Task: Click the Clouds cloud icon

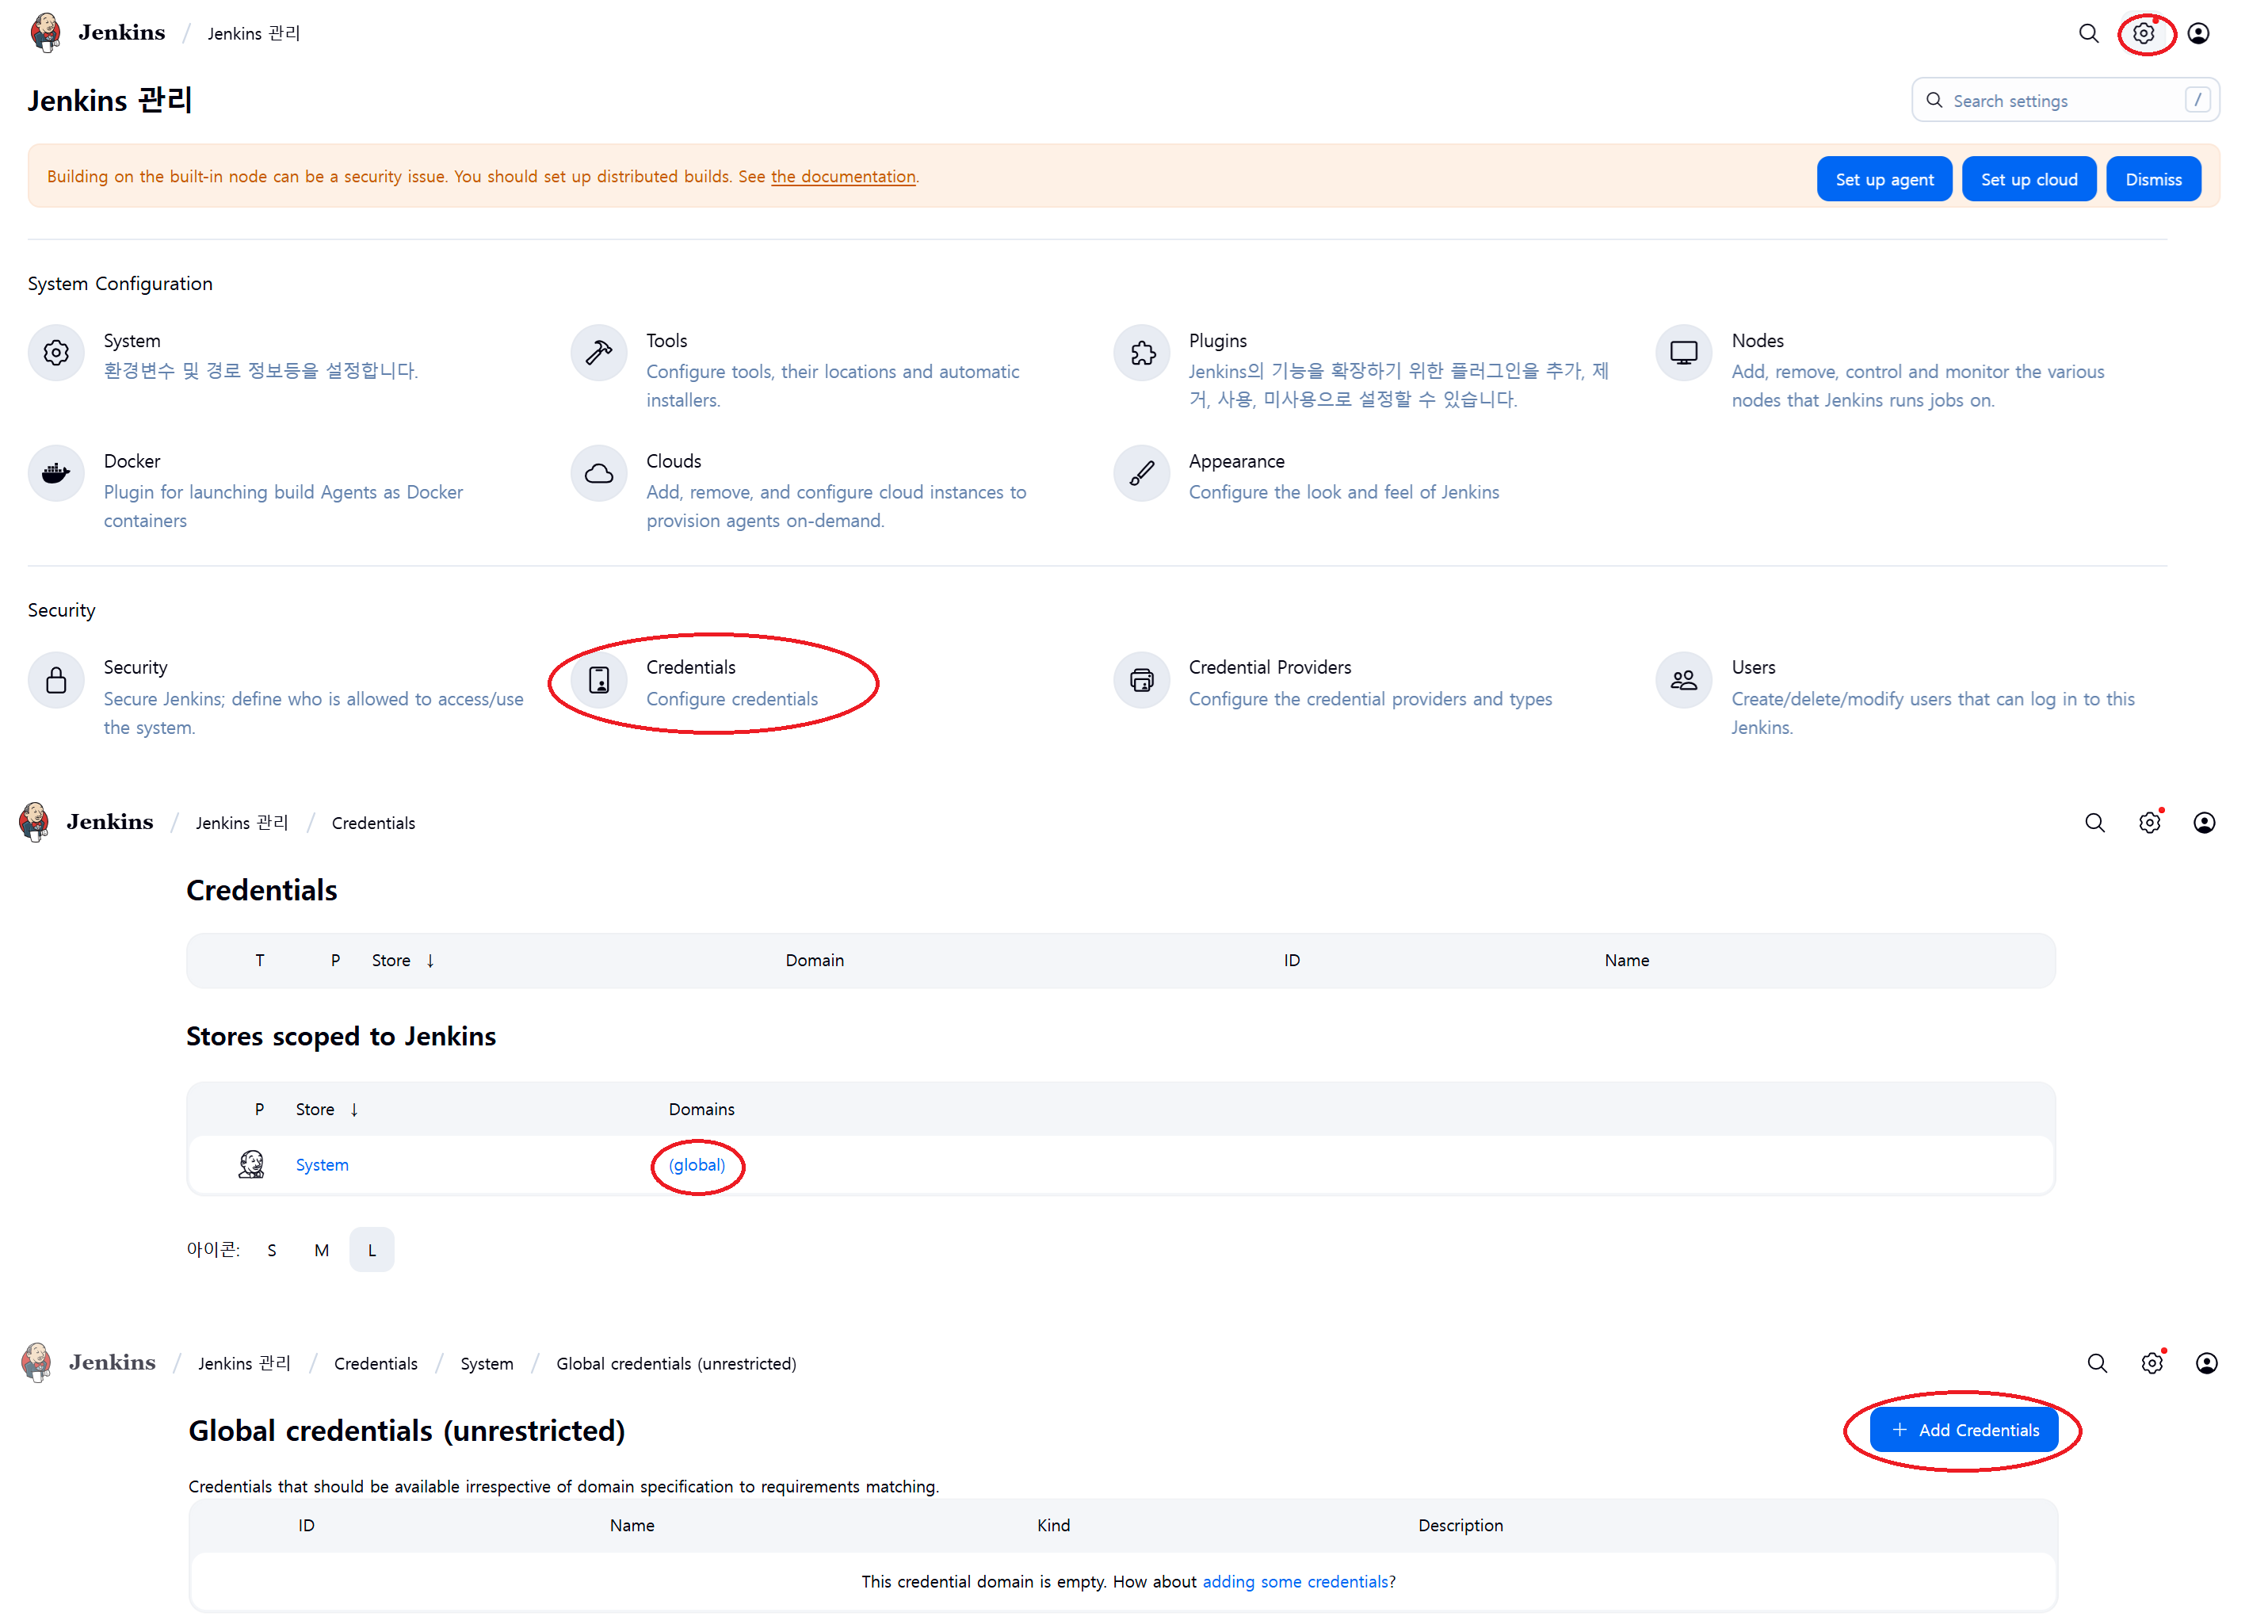Action: [599, 473]
